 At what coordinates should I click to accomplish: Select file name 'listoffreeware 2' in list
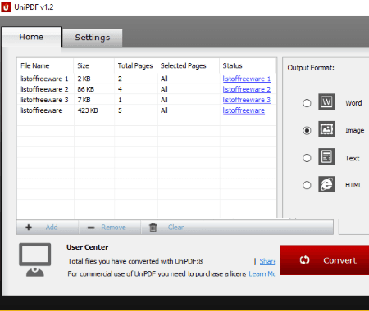coord(44,89)
